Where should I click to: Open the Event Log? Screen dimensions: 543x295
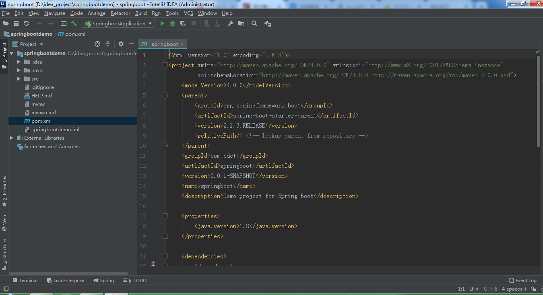point(523,281)
